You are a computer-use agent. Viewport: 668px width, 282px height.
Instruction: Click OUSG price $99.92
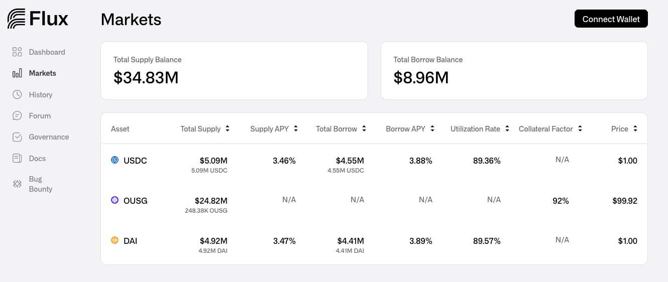625,201
